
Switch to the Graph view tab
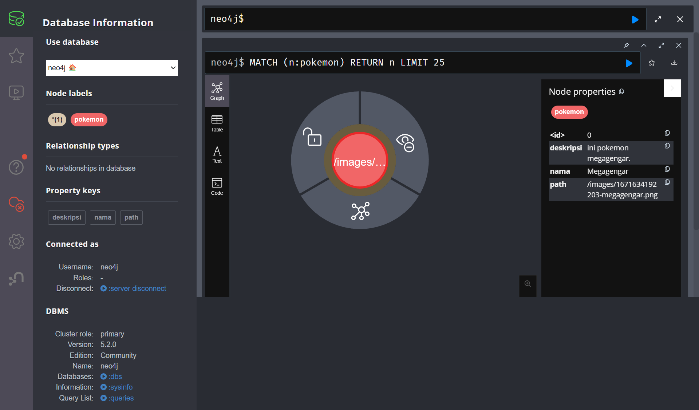(217, 91)
